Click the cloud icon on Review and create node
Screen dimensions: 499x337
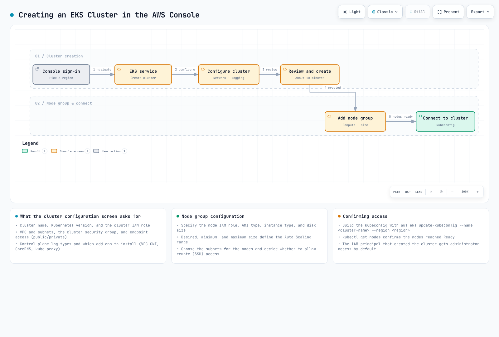(x=285, y=69)
